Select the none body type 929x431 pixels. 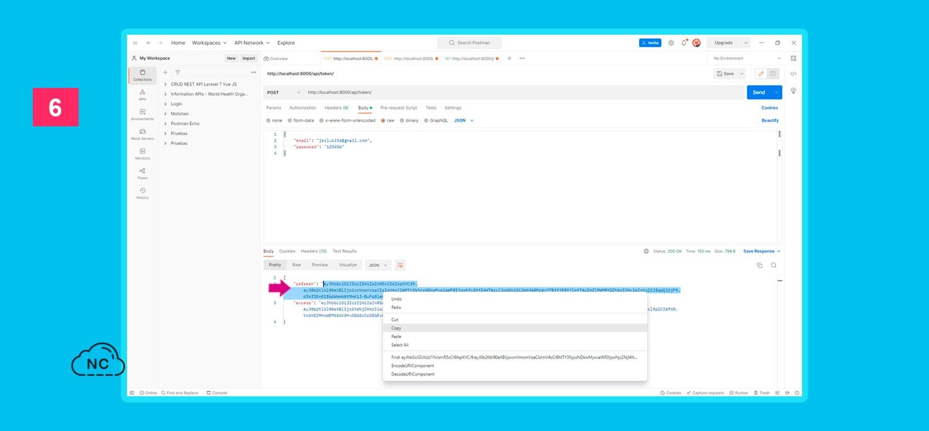coord(274,120)
